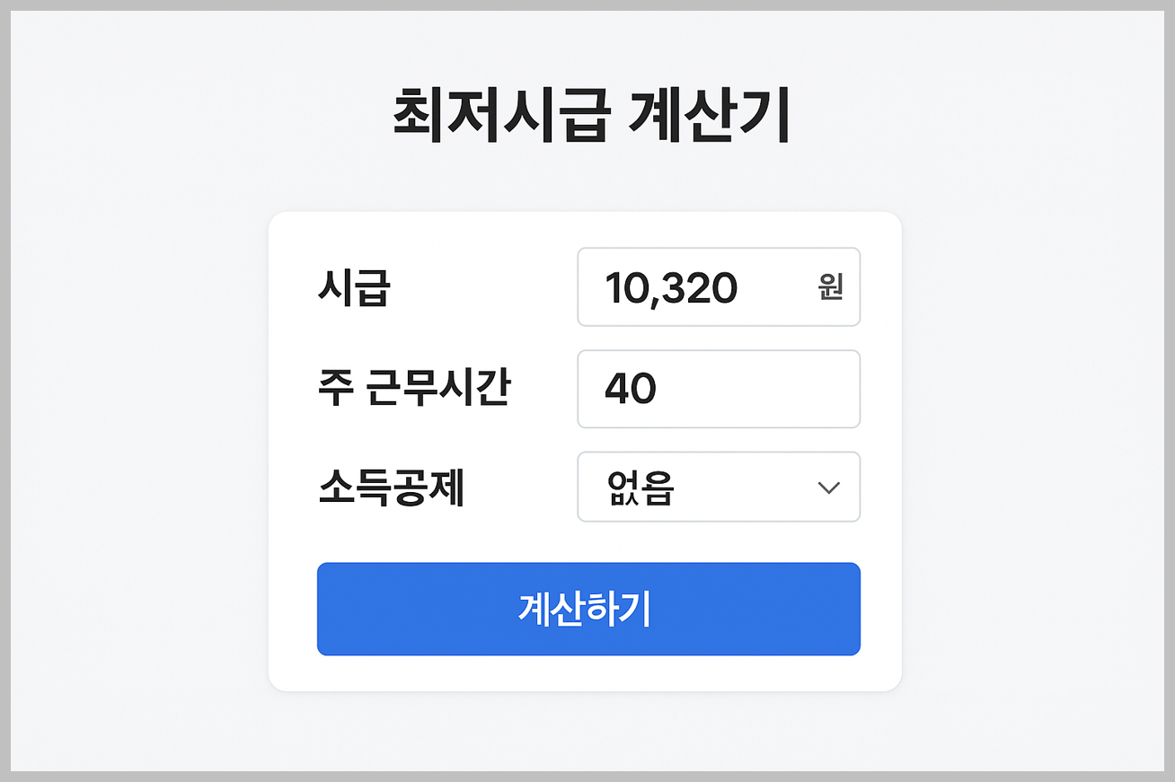1175x782 pixels.
Task: Click into the 주 근무시간 input field
Action: [x=719, y=389]
